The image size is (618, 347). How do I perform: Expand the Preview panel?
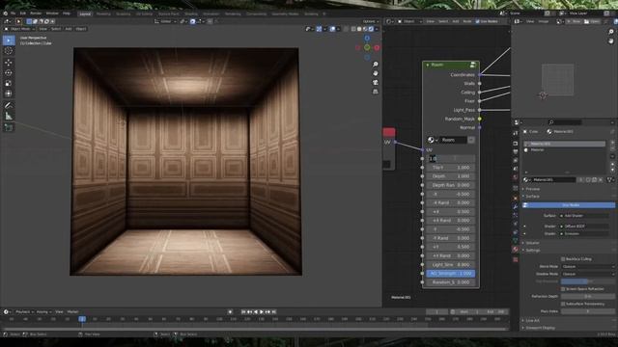point(532,189)
